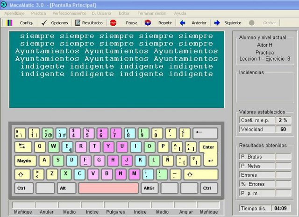
Task: Open the Practica menu
Action: pyautogui.click(x=38, y=14)
